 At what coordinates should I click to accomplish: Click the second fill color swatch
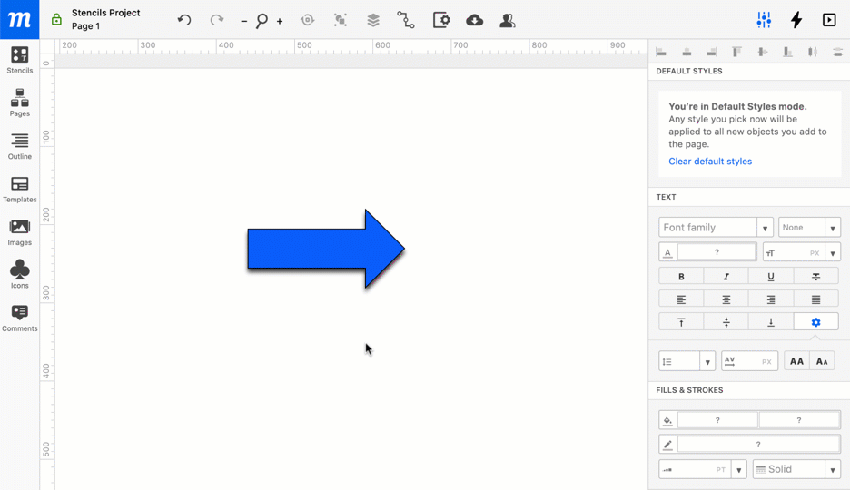pyautogui.click(x=799, y=420)
